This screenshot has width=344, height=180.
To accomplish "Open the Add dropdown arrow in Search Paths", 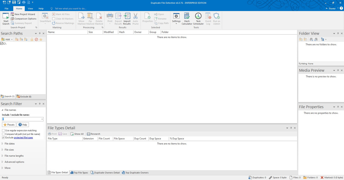I will [12, 39].
